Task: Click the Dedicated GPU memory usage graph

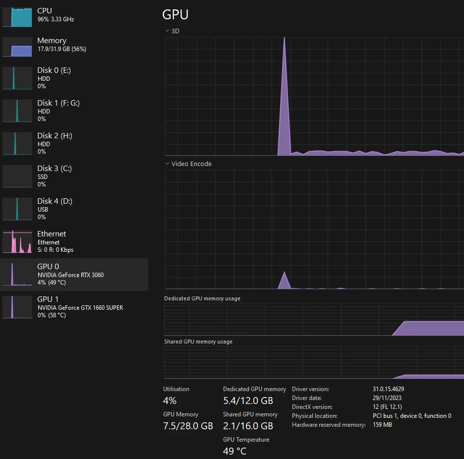Action: (x=314, y=319)
